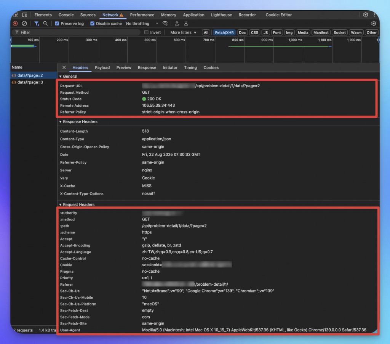Toggle the CSS filter
The width and height of the screenshot is (390, 344).
[254, 33]
